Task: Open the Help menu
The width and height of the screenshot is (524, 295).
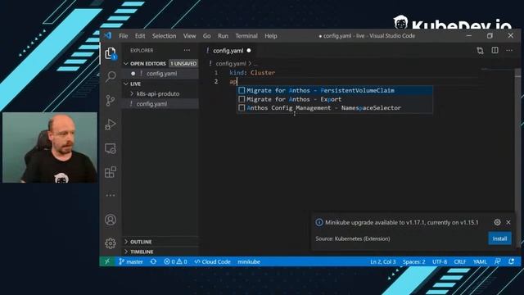Action: click(x=271, y=36)
